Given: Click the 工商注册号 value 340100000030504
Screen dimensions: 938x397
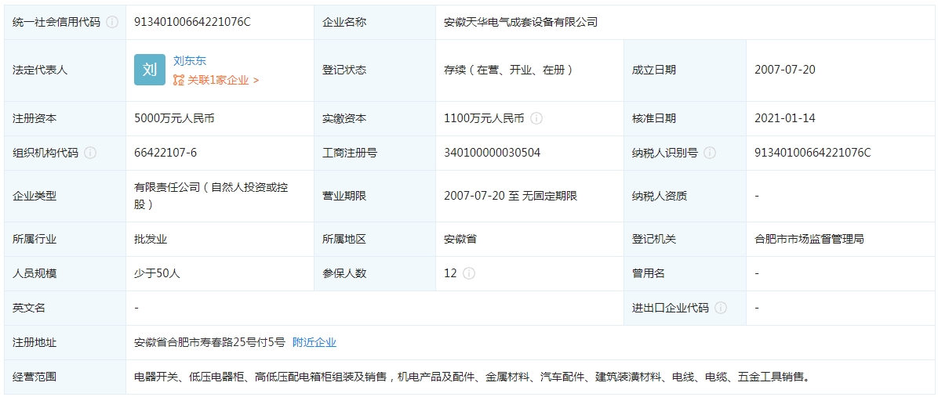Looking at the screenshot, I should point(492,153).
